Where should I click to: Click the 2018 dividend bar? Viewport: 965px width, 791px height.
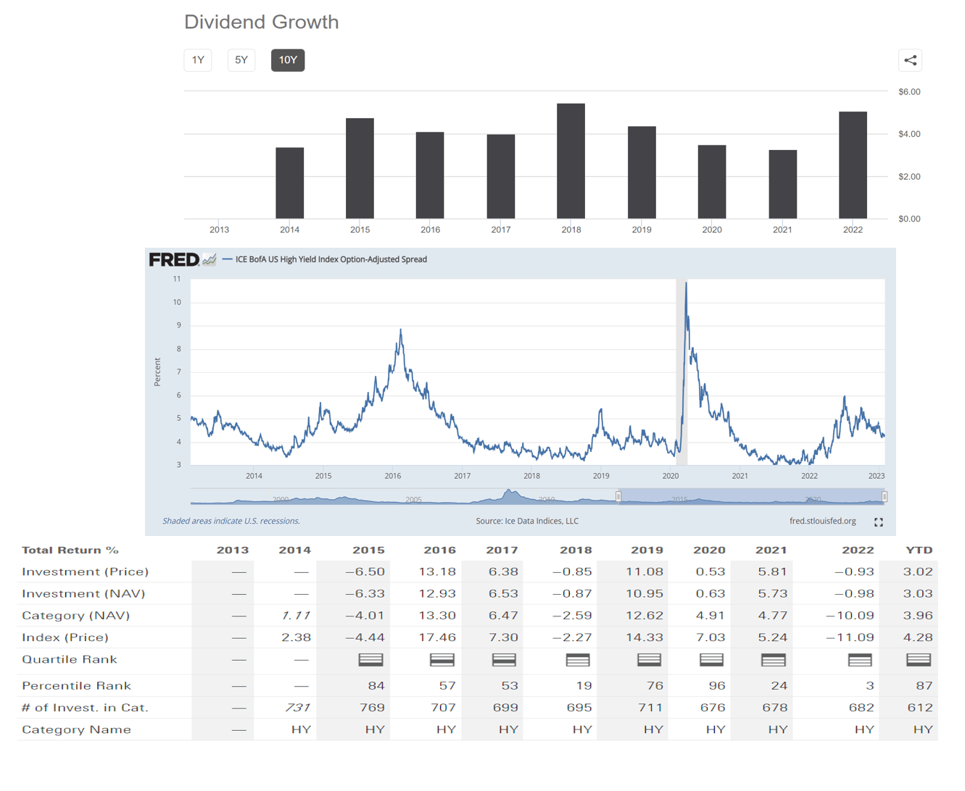(x=571, y=161)
